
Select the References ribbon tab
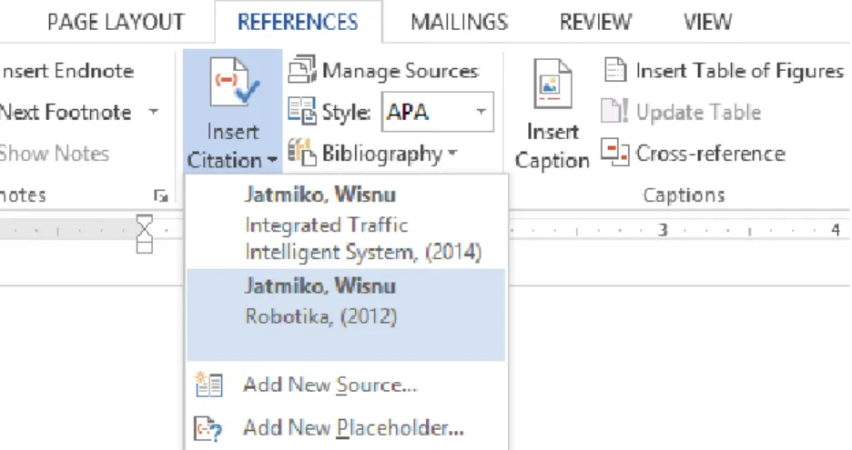pyautogui.click(x=298, y=22)
